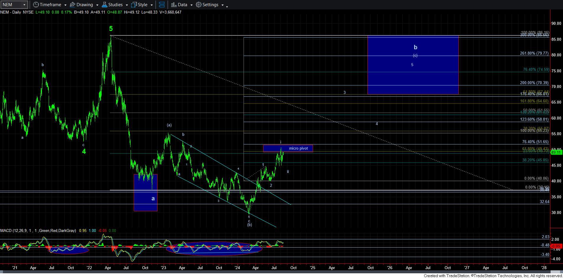Image resolution: width=563 pixels, height=278 pixels.
Task: Click the MACD (12,26,9) study label
Action: pos(38,230)
